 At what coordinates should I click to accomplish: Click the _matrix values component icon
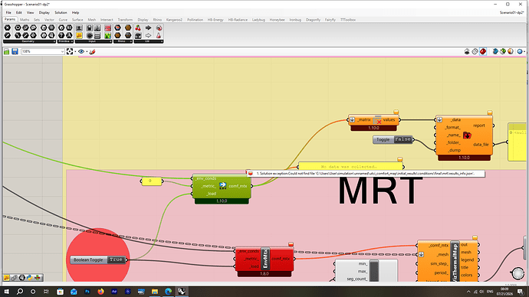(x=377, y=120)
